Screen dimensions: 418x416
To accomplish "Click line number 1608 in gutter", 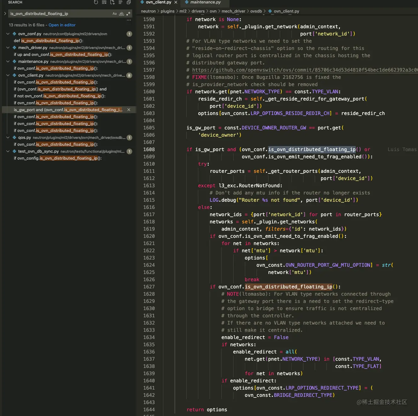I will 149,149.
